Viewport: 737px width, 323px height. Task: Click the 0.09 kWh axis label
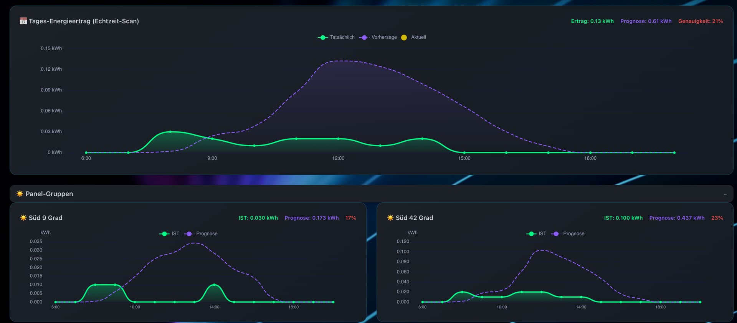tap(51, 90)
